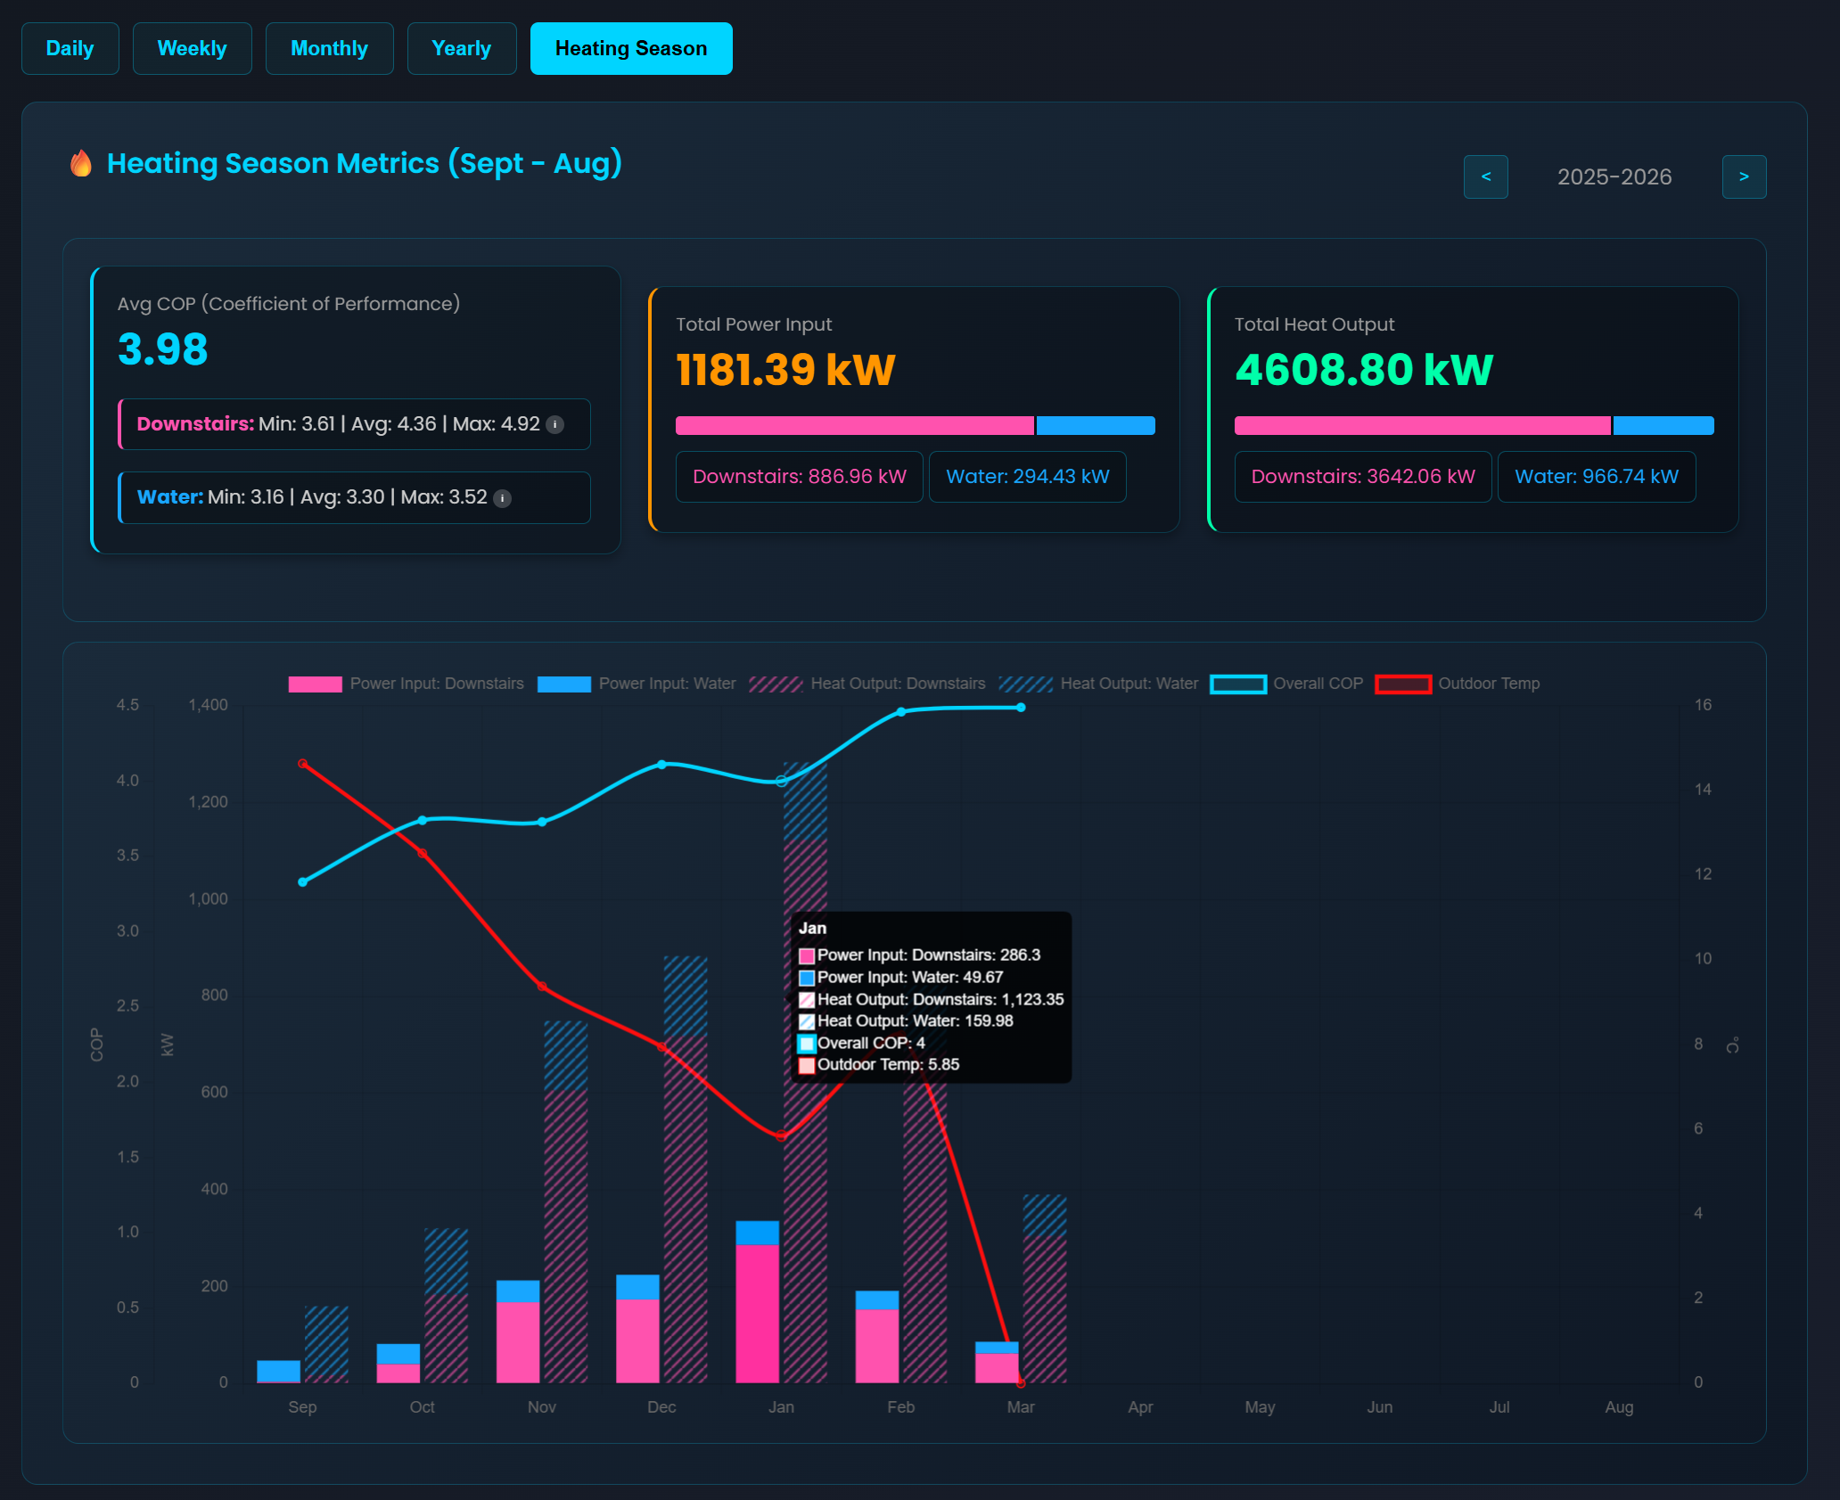The width and height of the screenshot is (1840, 1500).
Task: Click Downstairs 886.96 kW power chip
Action: (799, 477)
